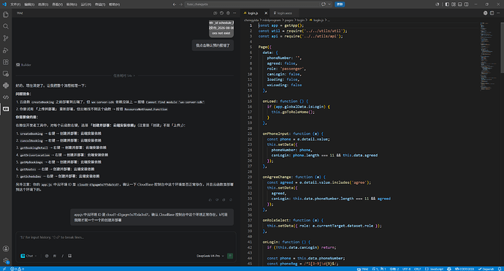Viewport: 504px width, 271px height.
Task: Split the editor to the right
Action: click(492, 13)
